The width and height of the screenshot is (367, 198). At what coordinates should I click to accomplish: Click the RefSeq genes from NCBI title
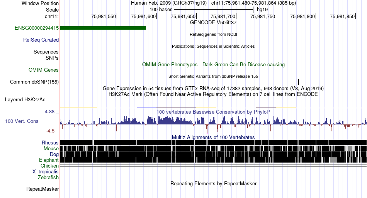pos(213,34)
